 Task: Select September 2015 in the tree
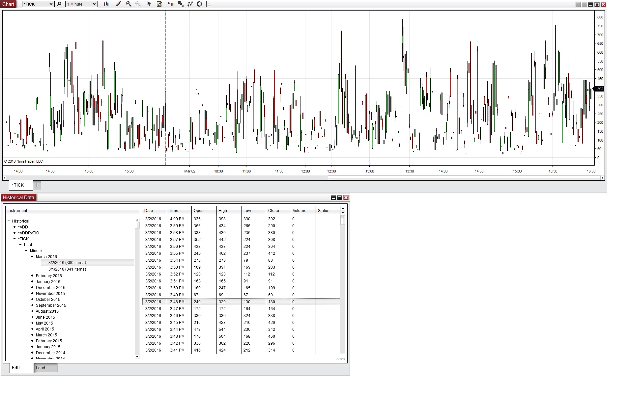tap(51, 305)
